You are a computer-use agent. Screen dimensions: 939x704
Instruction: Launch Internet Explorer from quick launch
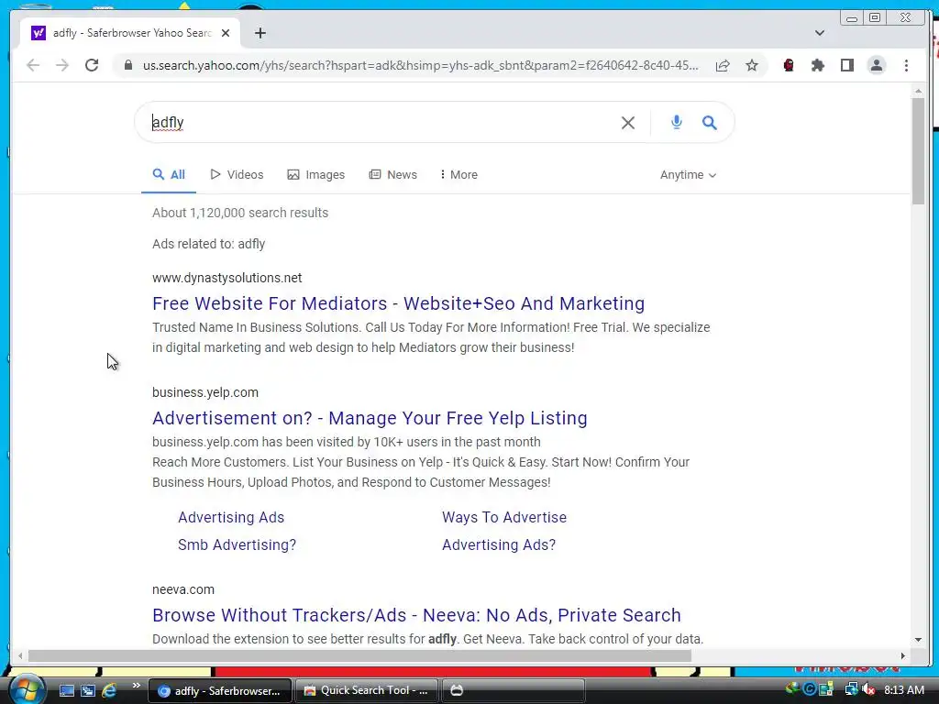point(109,690)
